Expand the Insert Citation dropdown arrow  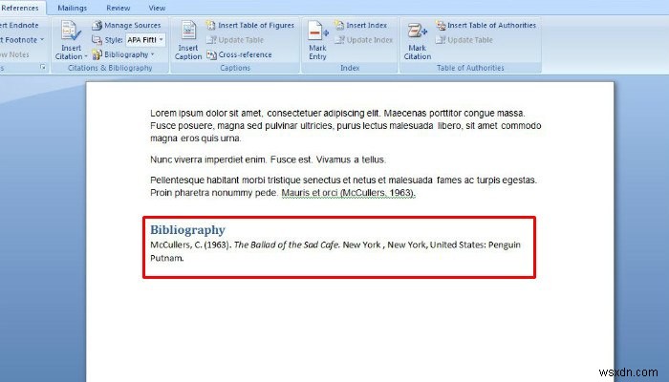pyautogui.click(x=86, y=56)
